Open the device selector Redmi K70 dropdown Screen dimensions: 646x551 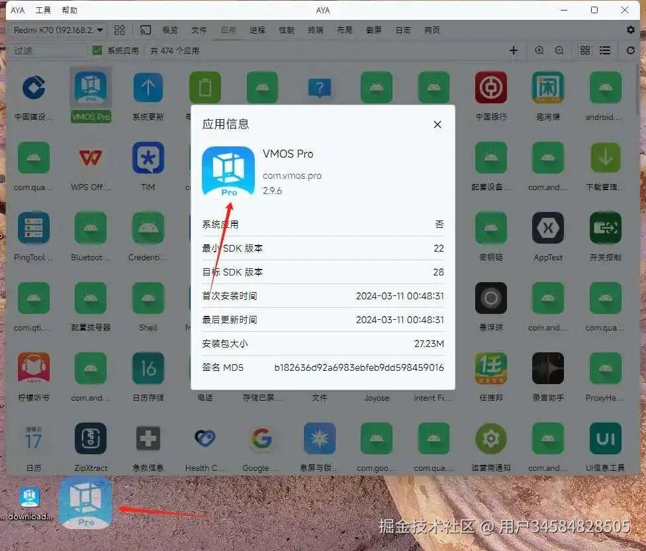click(x=58, y=30)
